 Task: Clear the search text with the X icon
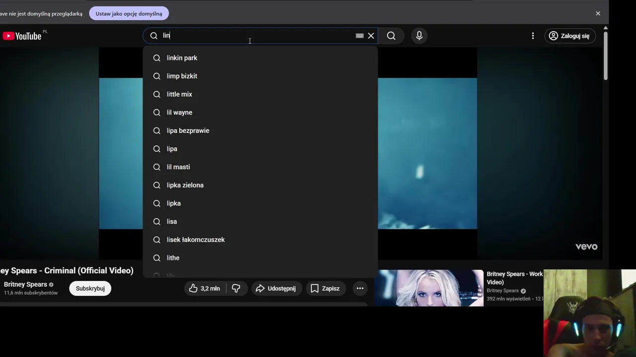(x=371, y=36)
